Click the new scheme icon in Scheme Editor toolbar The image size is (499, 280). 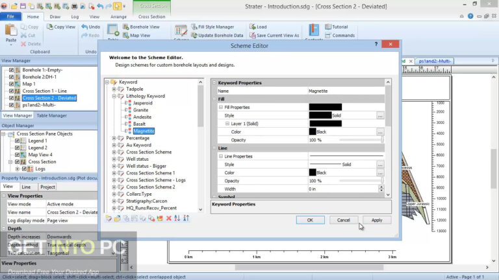click(x=109, y=218)
